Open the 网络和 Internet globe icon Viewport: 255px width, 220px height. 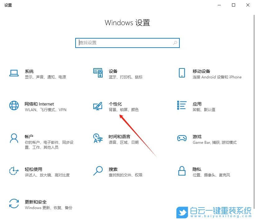pos(14,106)
